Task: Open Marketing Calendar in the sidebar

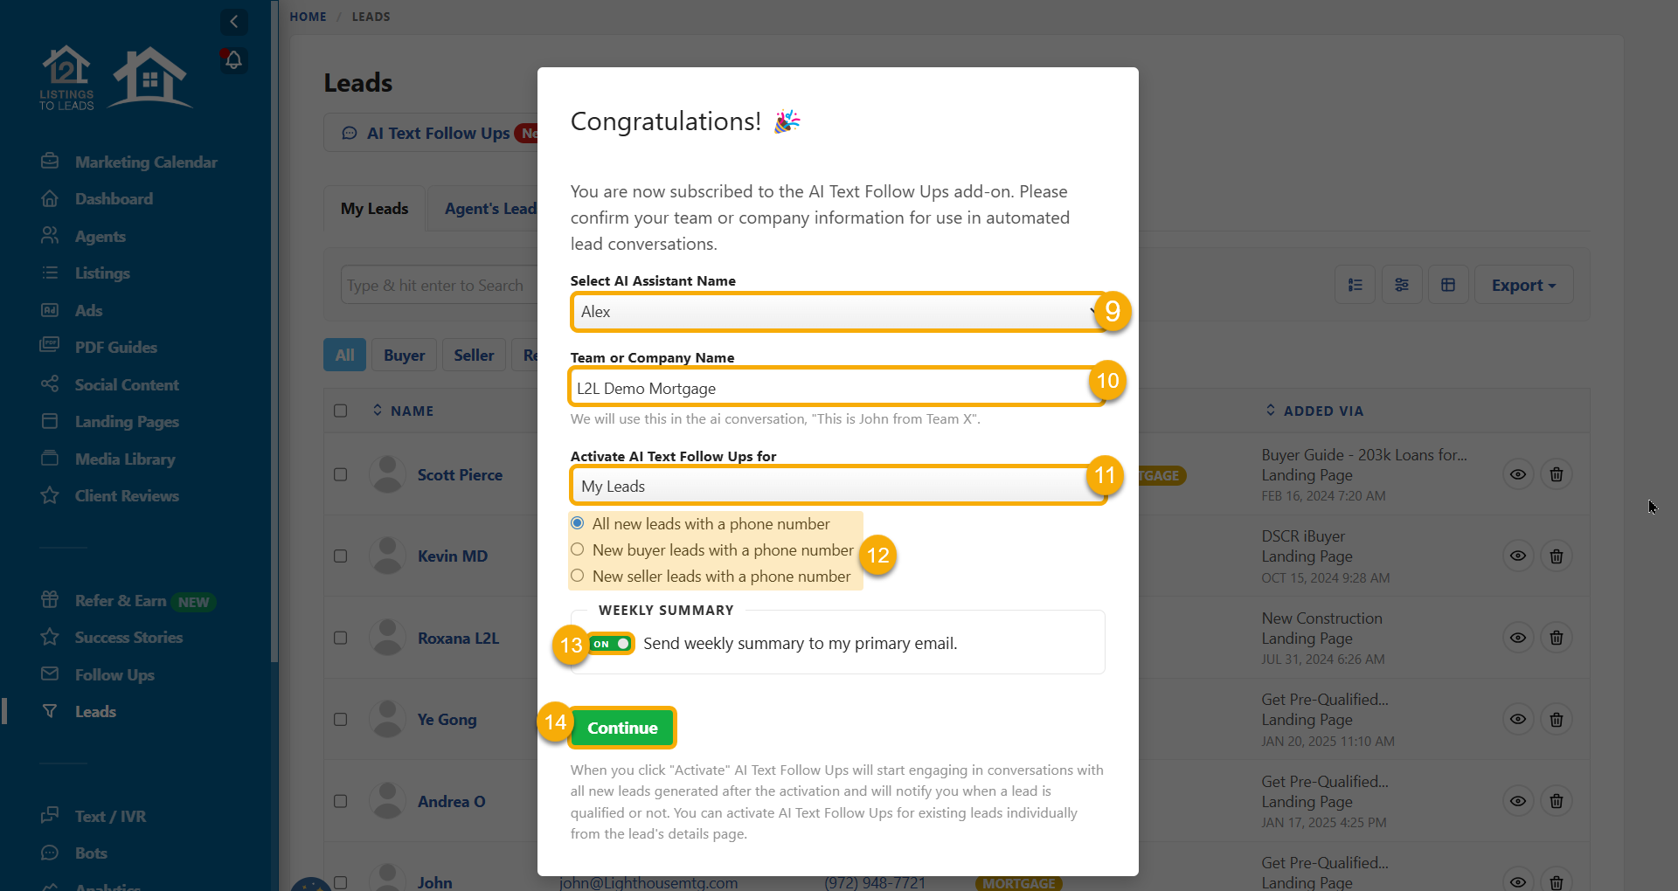Action: [146, 162]
